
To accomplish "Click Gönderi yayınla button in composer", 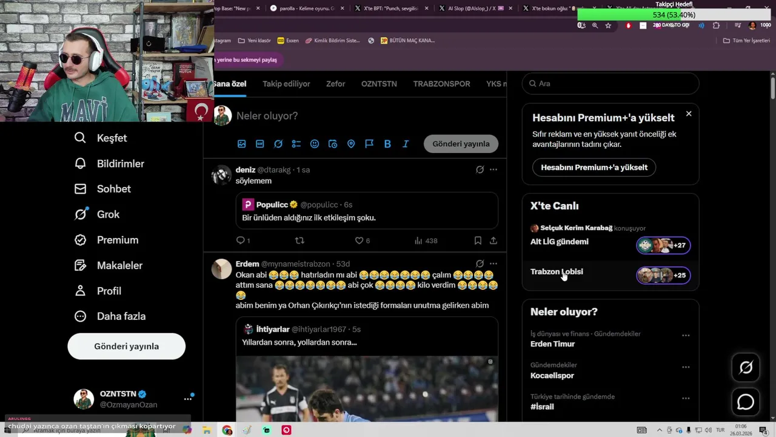I will (461, 144).
